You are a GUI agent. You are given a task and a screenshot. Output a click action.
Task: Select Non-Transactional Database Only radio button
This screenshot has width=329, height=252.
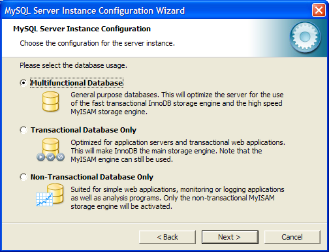pyautogui.click(x=23, y=177)
